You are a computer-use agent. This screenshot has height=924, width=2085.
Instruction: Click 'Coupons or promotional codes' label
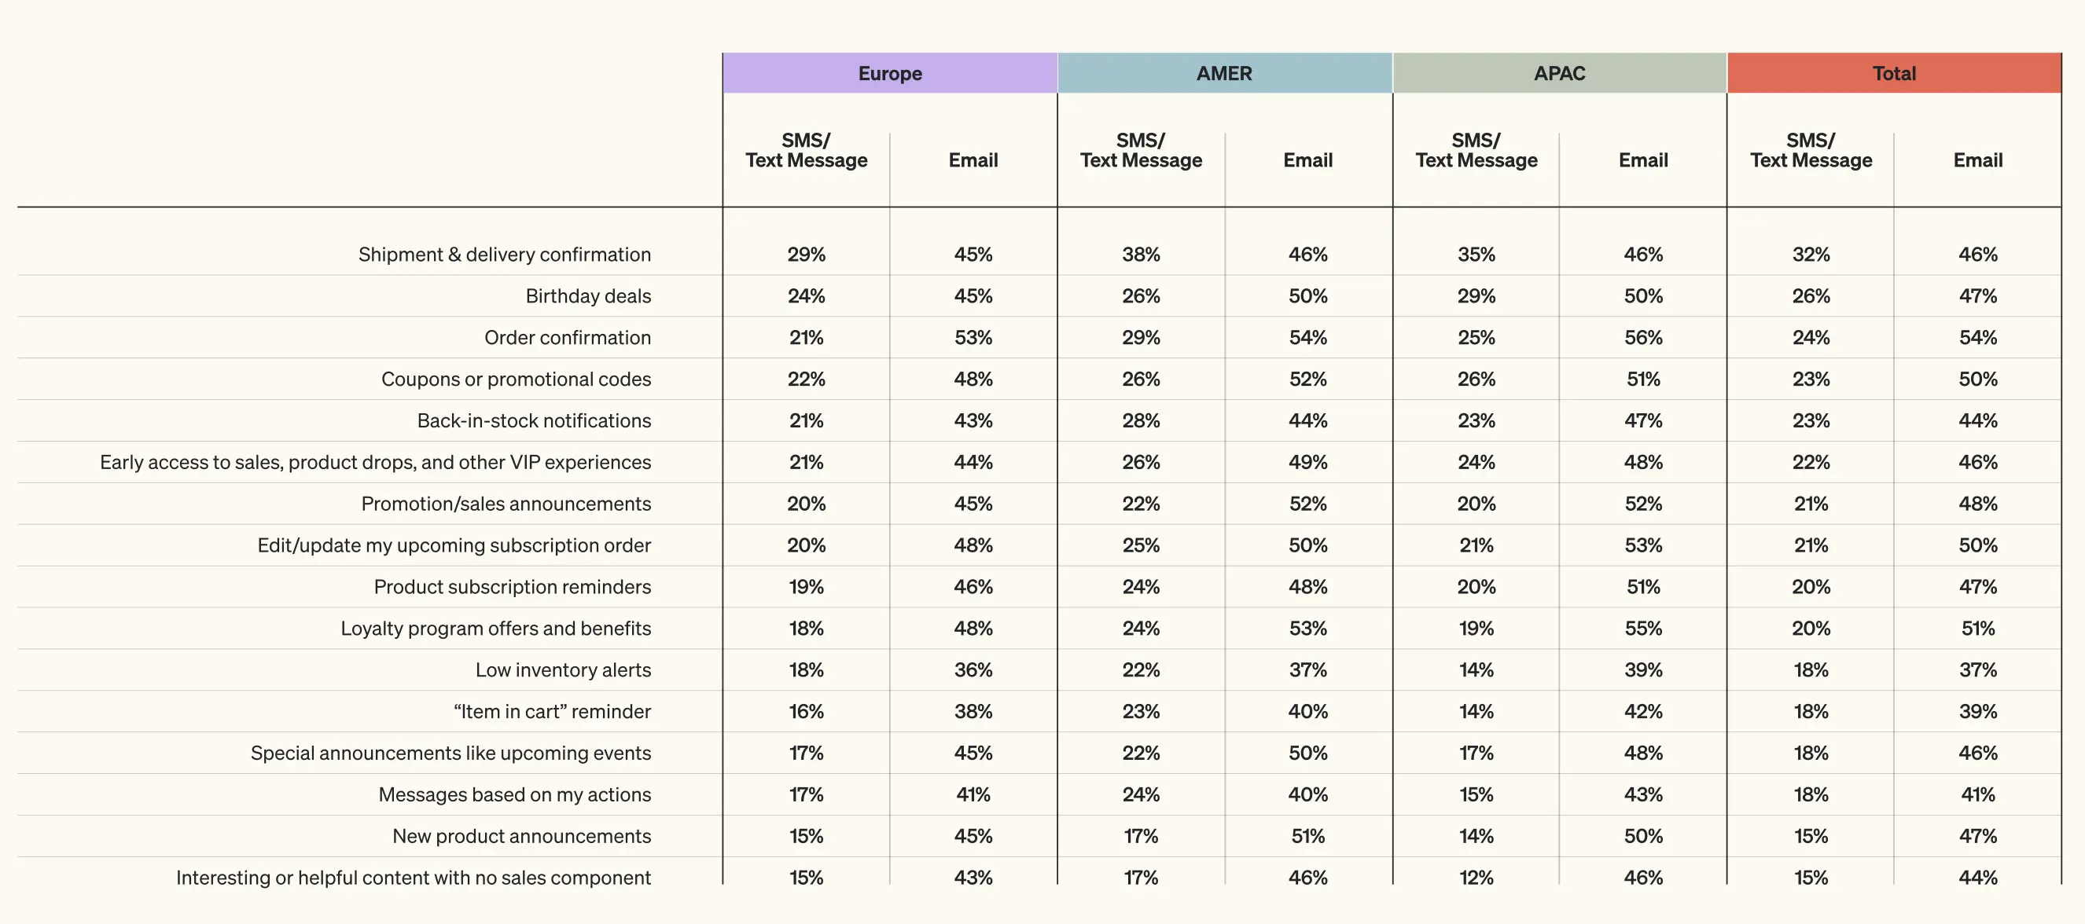[x=516, y=379]
